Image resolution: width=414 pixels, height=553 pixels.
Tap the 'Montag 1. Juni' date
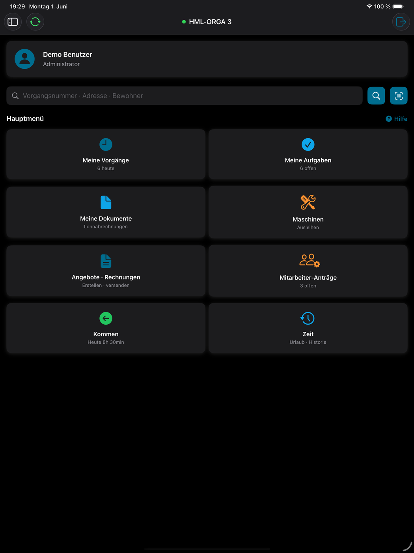point(48,6)
